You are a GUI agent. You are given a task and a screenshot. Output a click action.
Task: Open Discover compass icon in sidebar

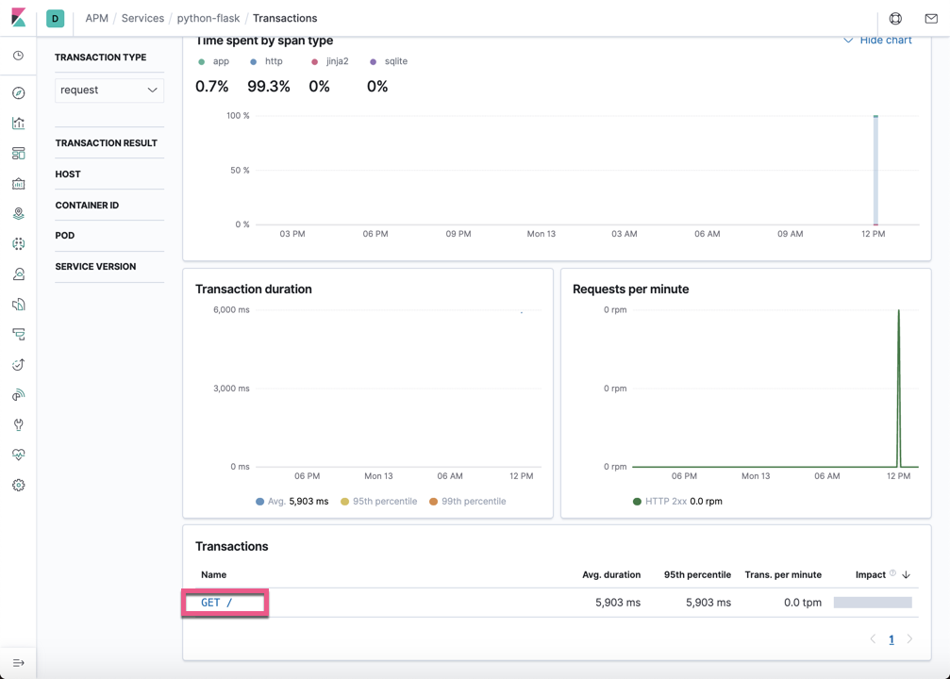click(x=19, y=92)
